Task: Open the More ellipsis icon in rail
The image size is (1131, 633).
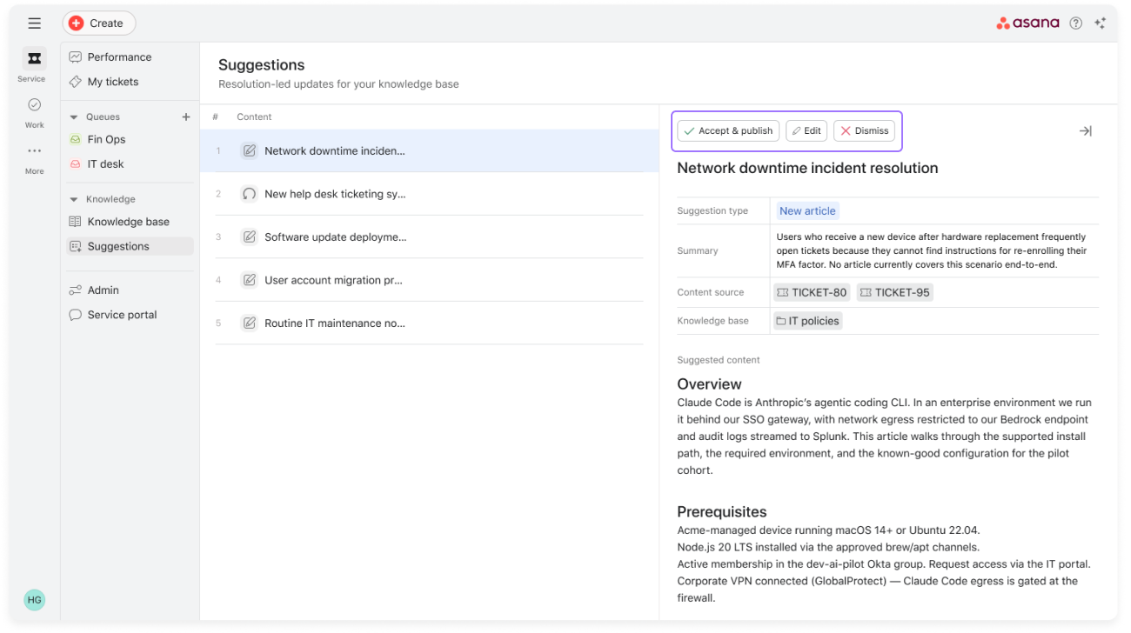Action: pyautogui.click(x=34, y=150)
